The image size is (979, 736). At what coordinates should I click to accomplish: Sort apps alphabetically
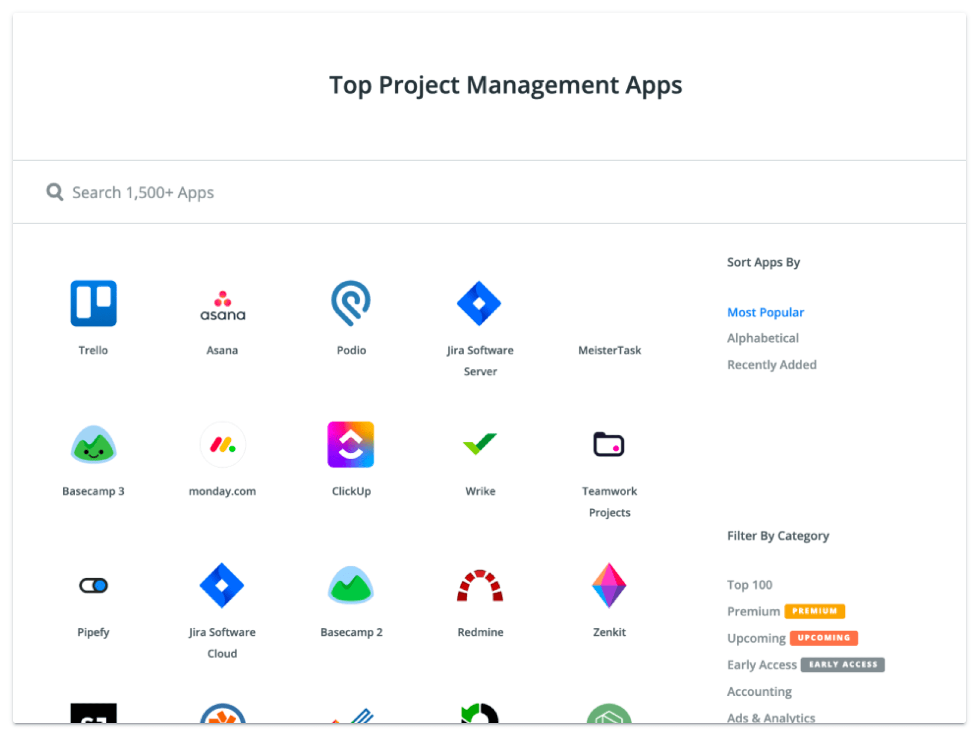[x=763, y=338]
